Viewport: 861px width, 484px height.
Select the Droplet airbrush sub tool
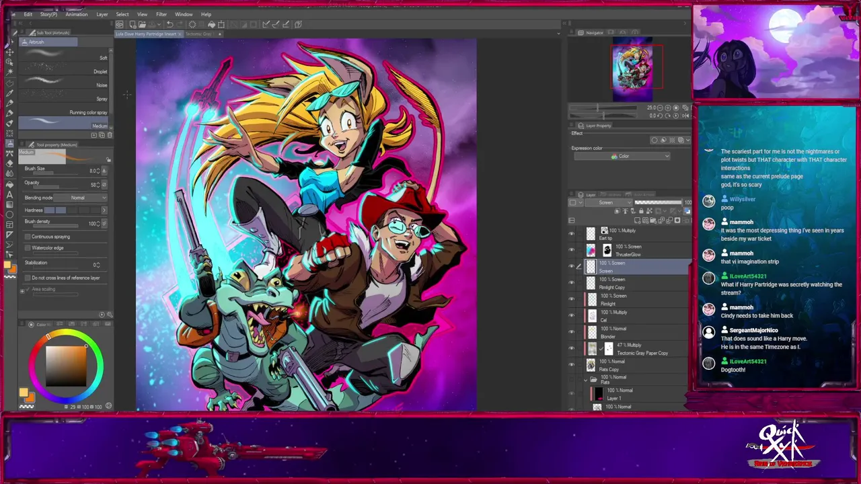[x=64, y=69]
